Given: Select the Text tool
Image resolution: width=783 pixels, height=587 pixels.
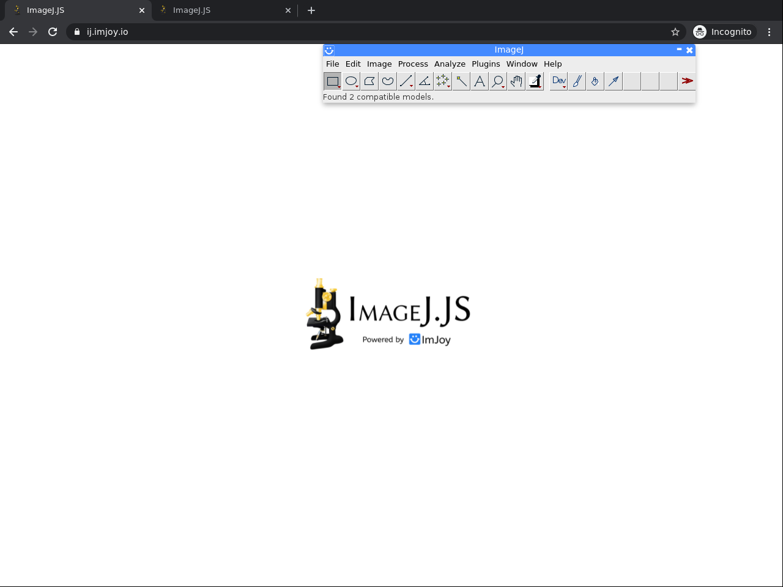Looking at the screenshot, I should click(x=480, y=81).
